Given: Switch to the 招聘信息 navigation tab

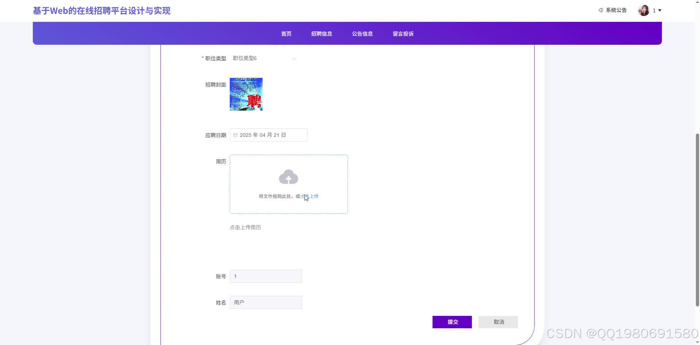Looking at the screenshot, I should [321, 33].
